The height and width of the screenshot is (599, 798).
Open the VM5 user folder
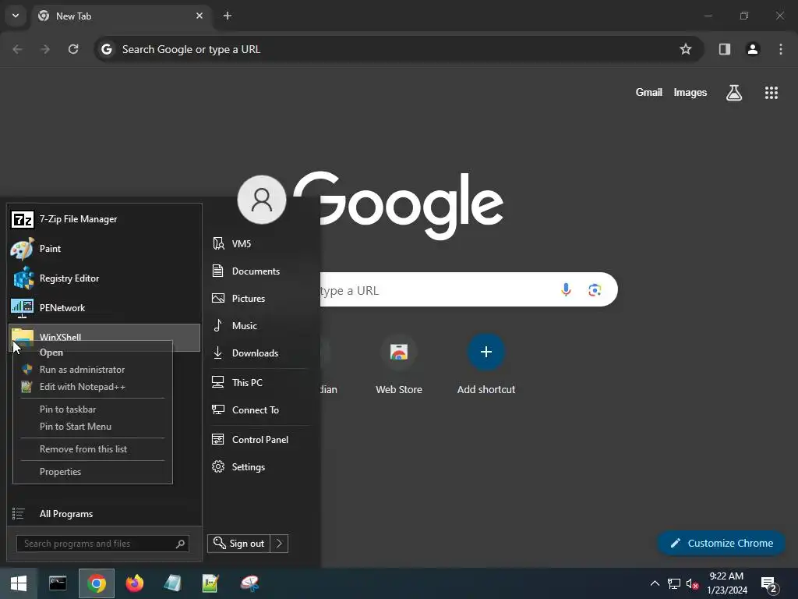point(260,244)
